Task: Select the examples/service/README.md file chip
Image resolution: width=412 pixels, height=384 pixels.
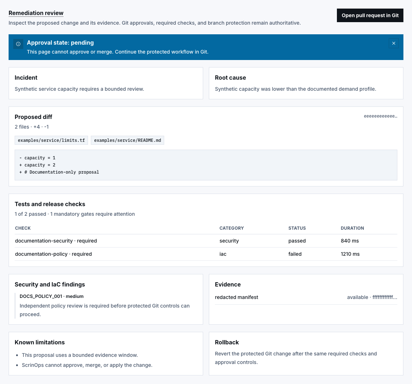Action: [x=127, y=140]
